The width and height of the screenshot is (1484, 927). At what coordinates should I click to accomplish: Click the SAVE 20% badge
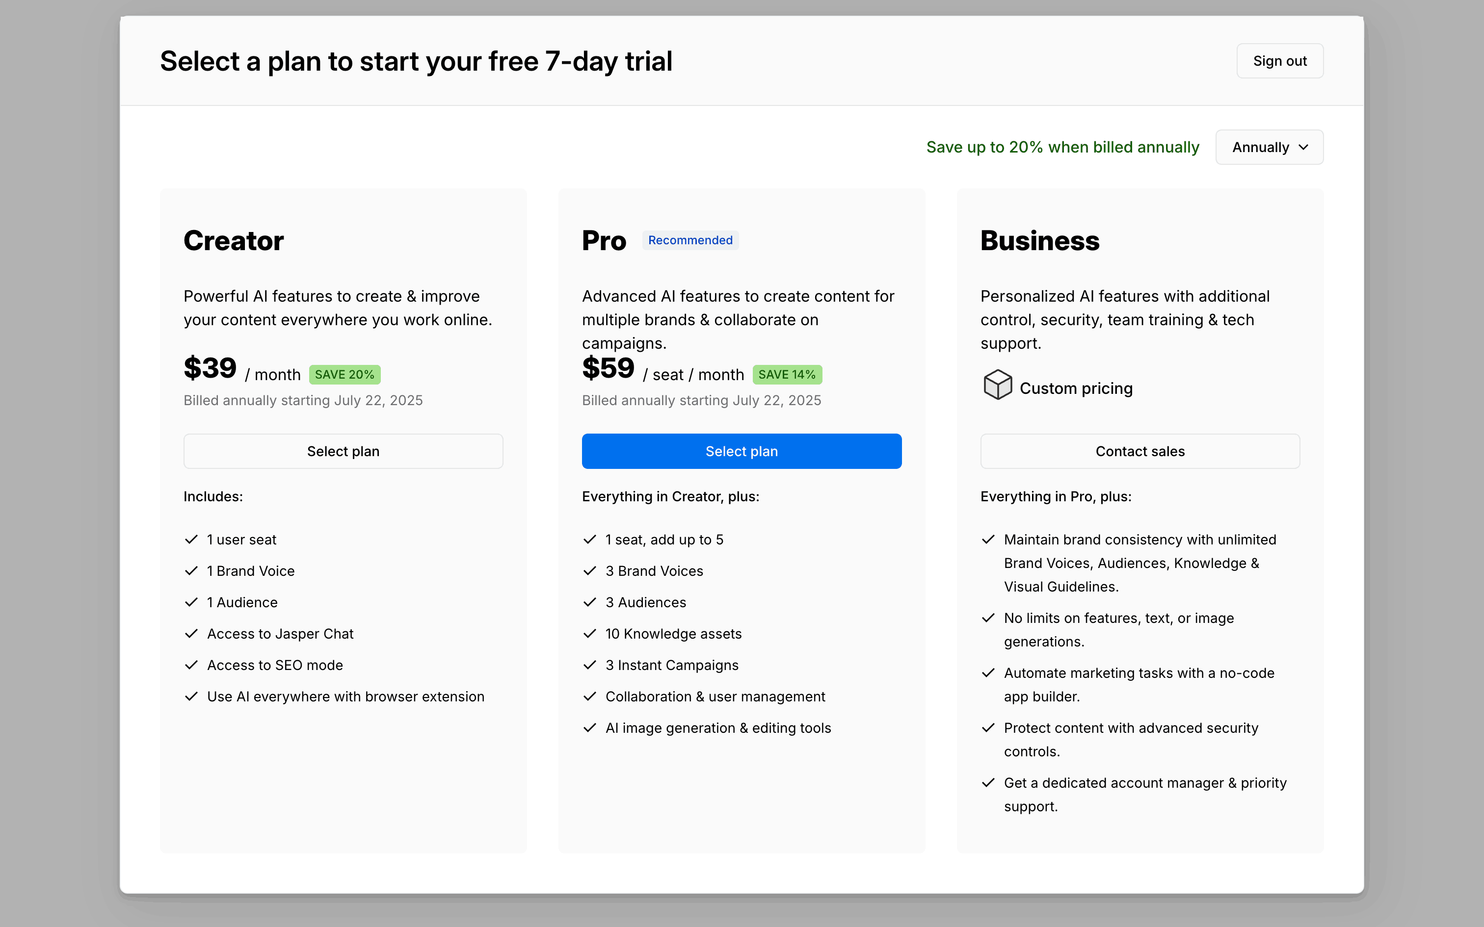[x=344, y=375]
